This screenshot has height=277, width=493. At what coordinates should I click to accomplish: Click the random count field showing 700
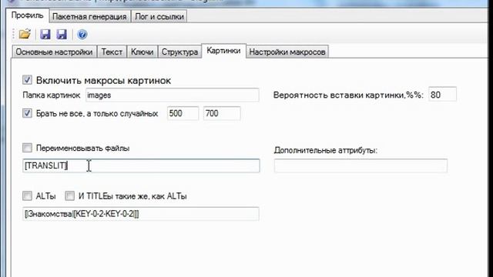(x=222, y=113)
